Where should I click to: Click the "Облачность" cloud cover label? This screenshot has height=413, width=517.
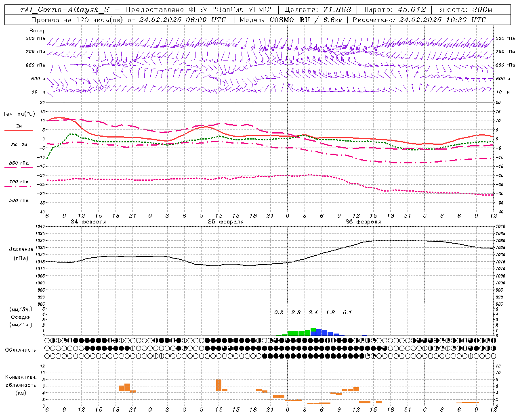click(21, 350)
